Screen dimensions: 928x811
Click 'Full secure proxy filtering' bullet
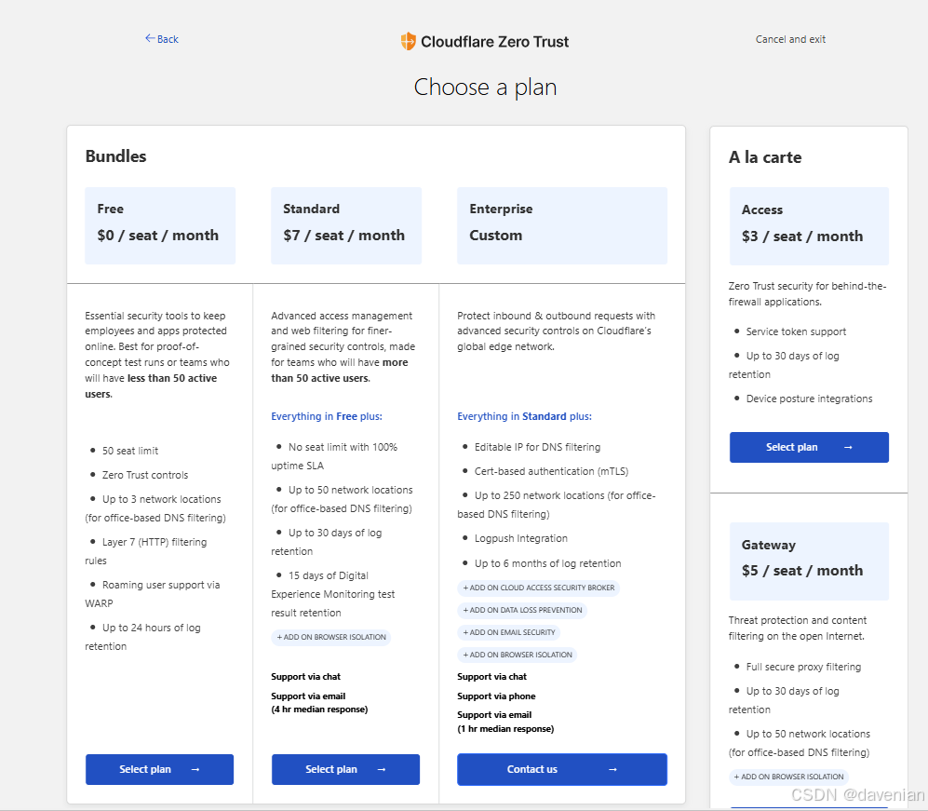point(803,667)
